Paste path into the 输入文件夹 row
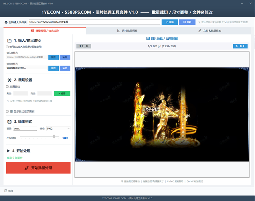The image size is (255, 201). pyautogui.click(x=65, y=57)
